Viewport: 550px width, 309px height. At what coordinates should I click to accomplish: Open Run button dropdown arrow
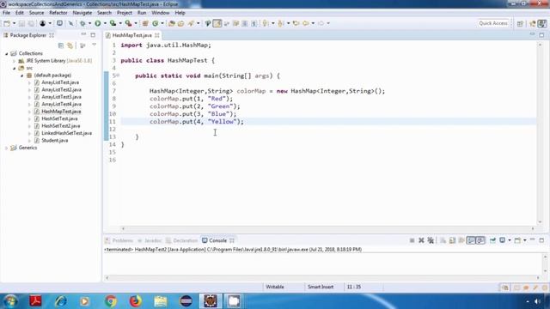[105, 23]
